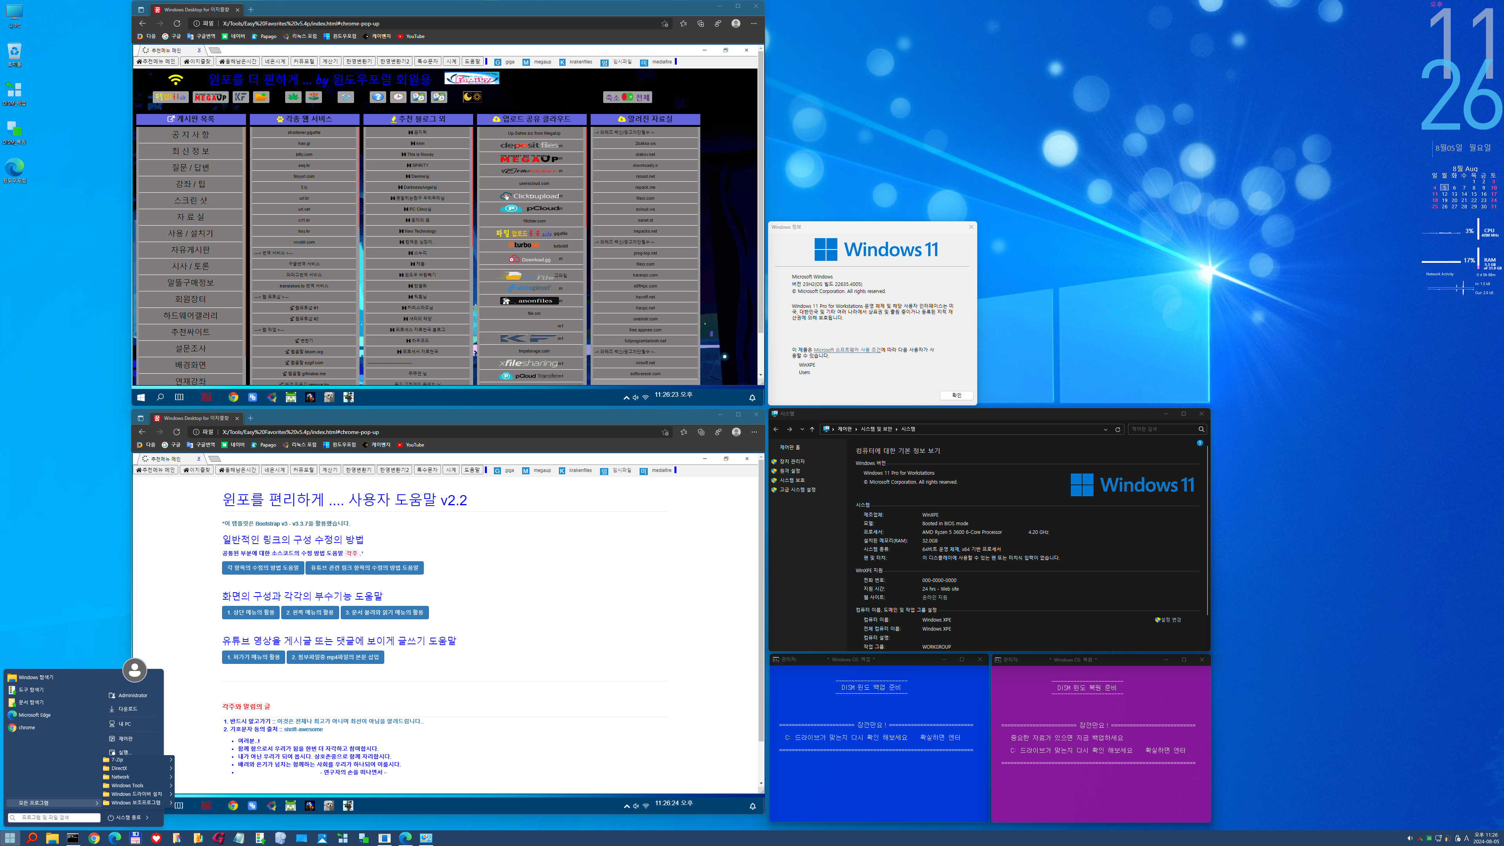This screenshot has height=846, width=1504.
Task: Launch DISM_백업 desktop shortcut
Action: [x=14, y=94]
